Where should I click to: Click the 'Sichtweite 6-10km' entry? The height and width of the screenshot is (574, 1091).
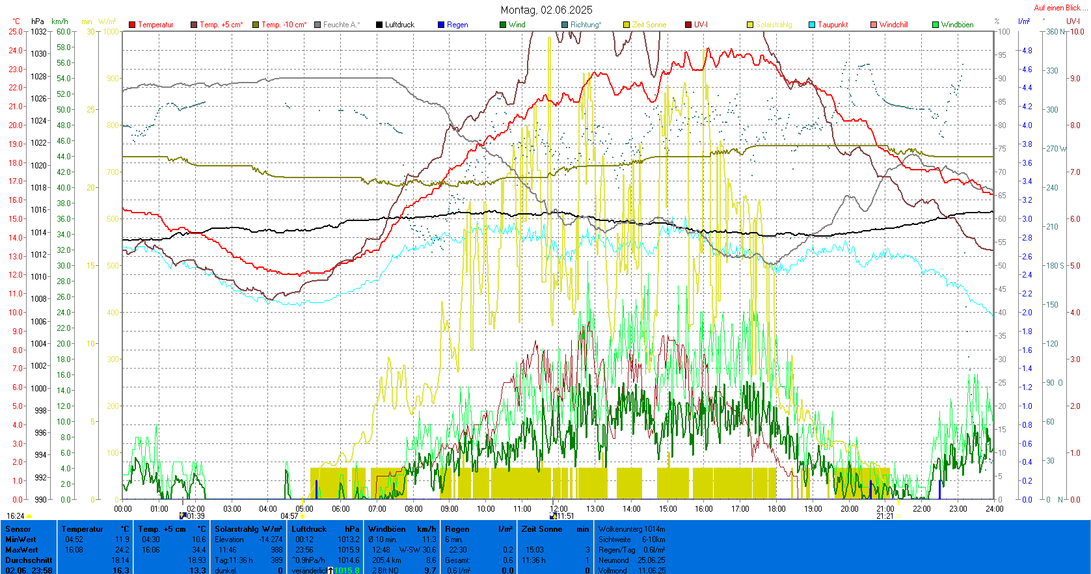632,540
